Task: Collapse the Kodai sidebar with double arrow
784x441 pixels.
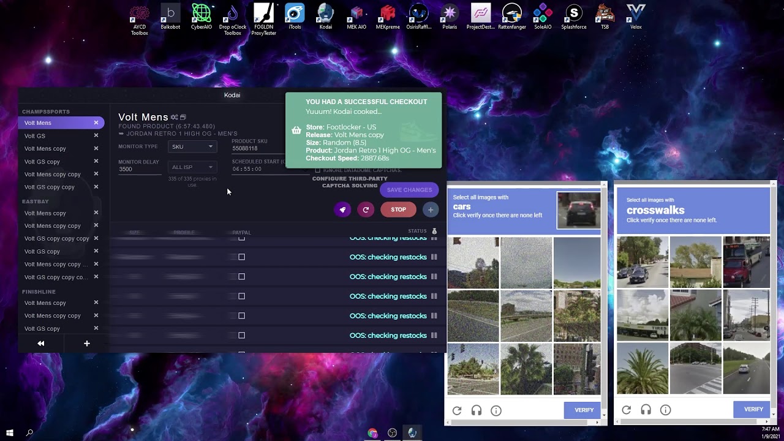Action: tap(41, 344)
